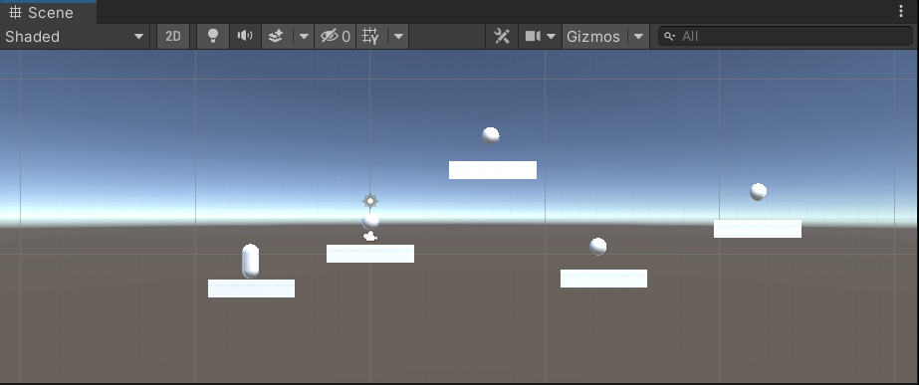Expand grid axis options dropdown arrow
Image resolution: width=919 pixels, height=385 pixels.
tap(398, 37)
